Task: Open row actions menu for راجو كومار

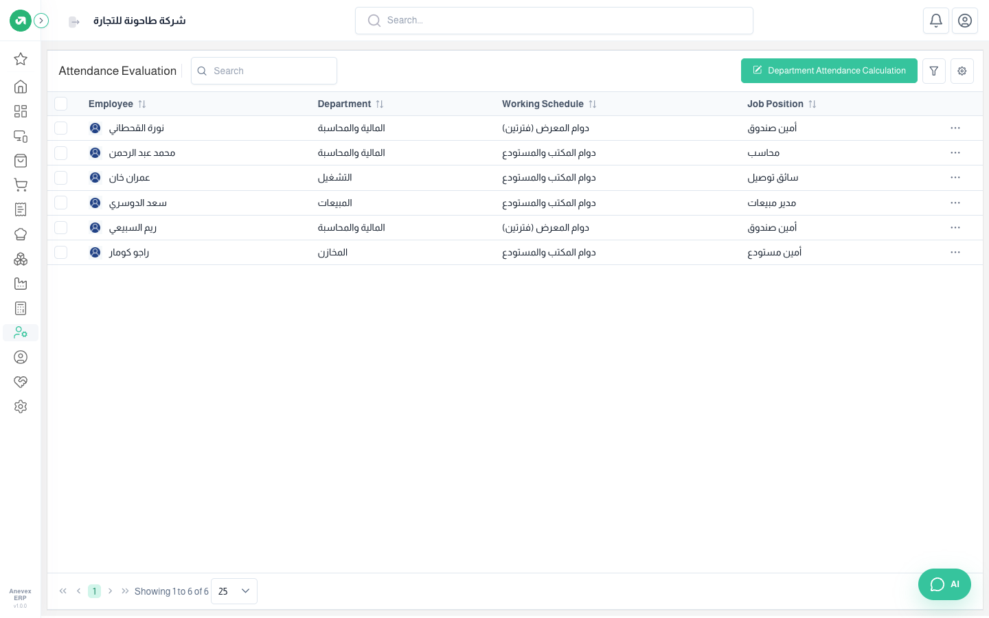Action: [955, 252]
